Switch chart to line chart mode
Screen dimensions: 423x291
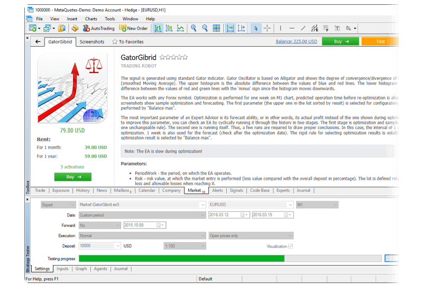pyautogui.click(x=180, y=28)
